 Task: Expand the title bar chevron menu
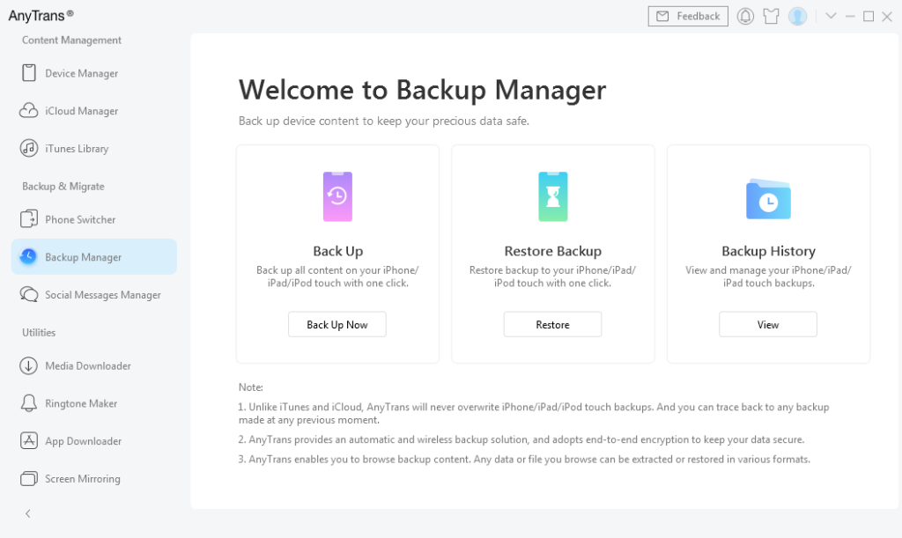pos(832,16)
